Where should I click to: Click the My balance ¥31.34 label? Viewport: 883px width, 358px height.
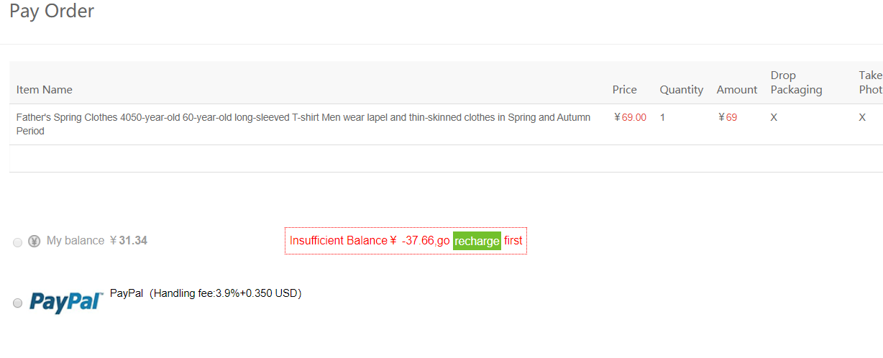[x=97, y=241]
